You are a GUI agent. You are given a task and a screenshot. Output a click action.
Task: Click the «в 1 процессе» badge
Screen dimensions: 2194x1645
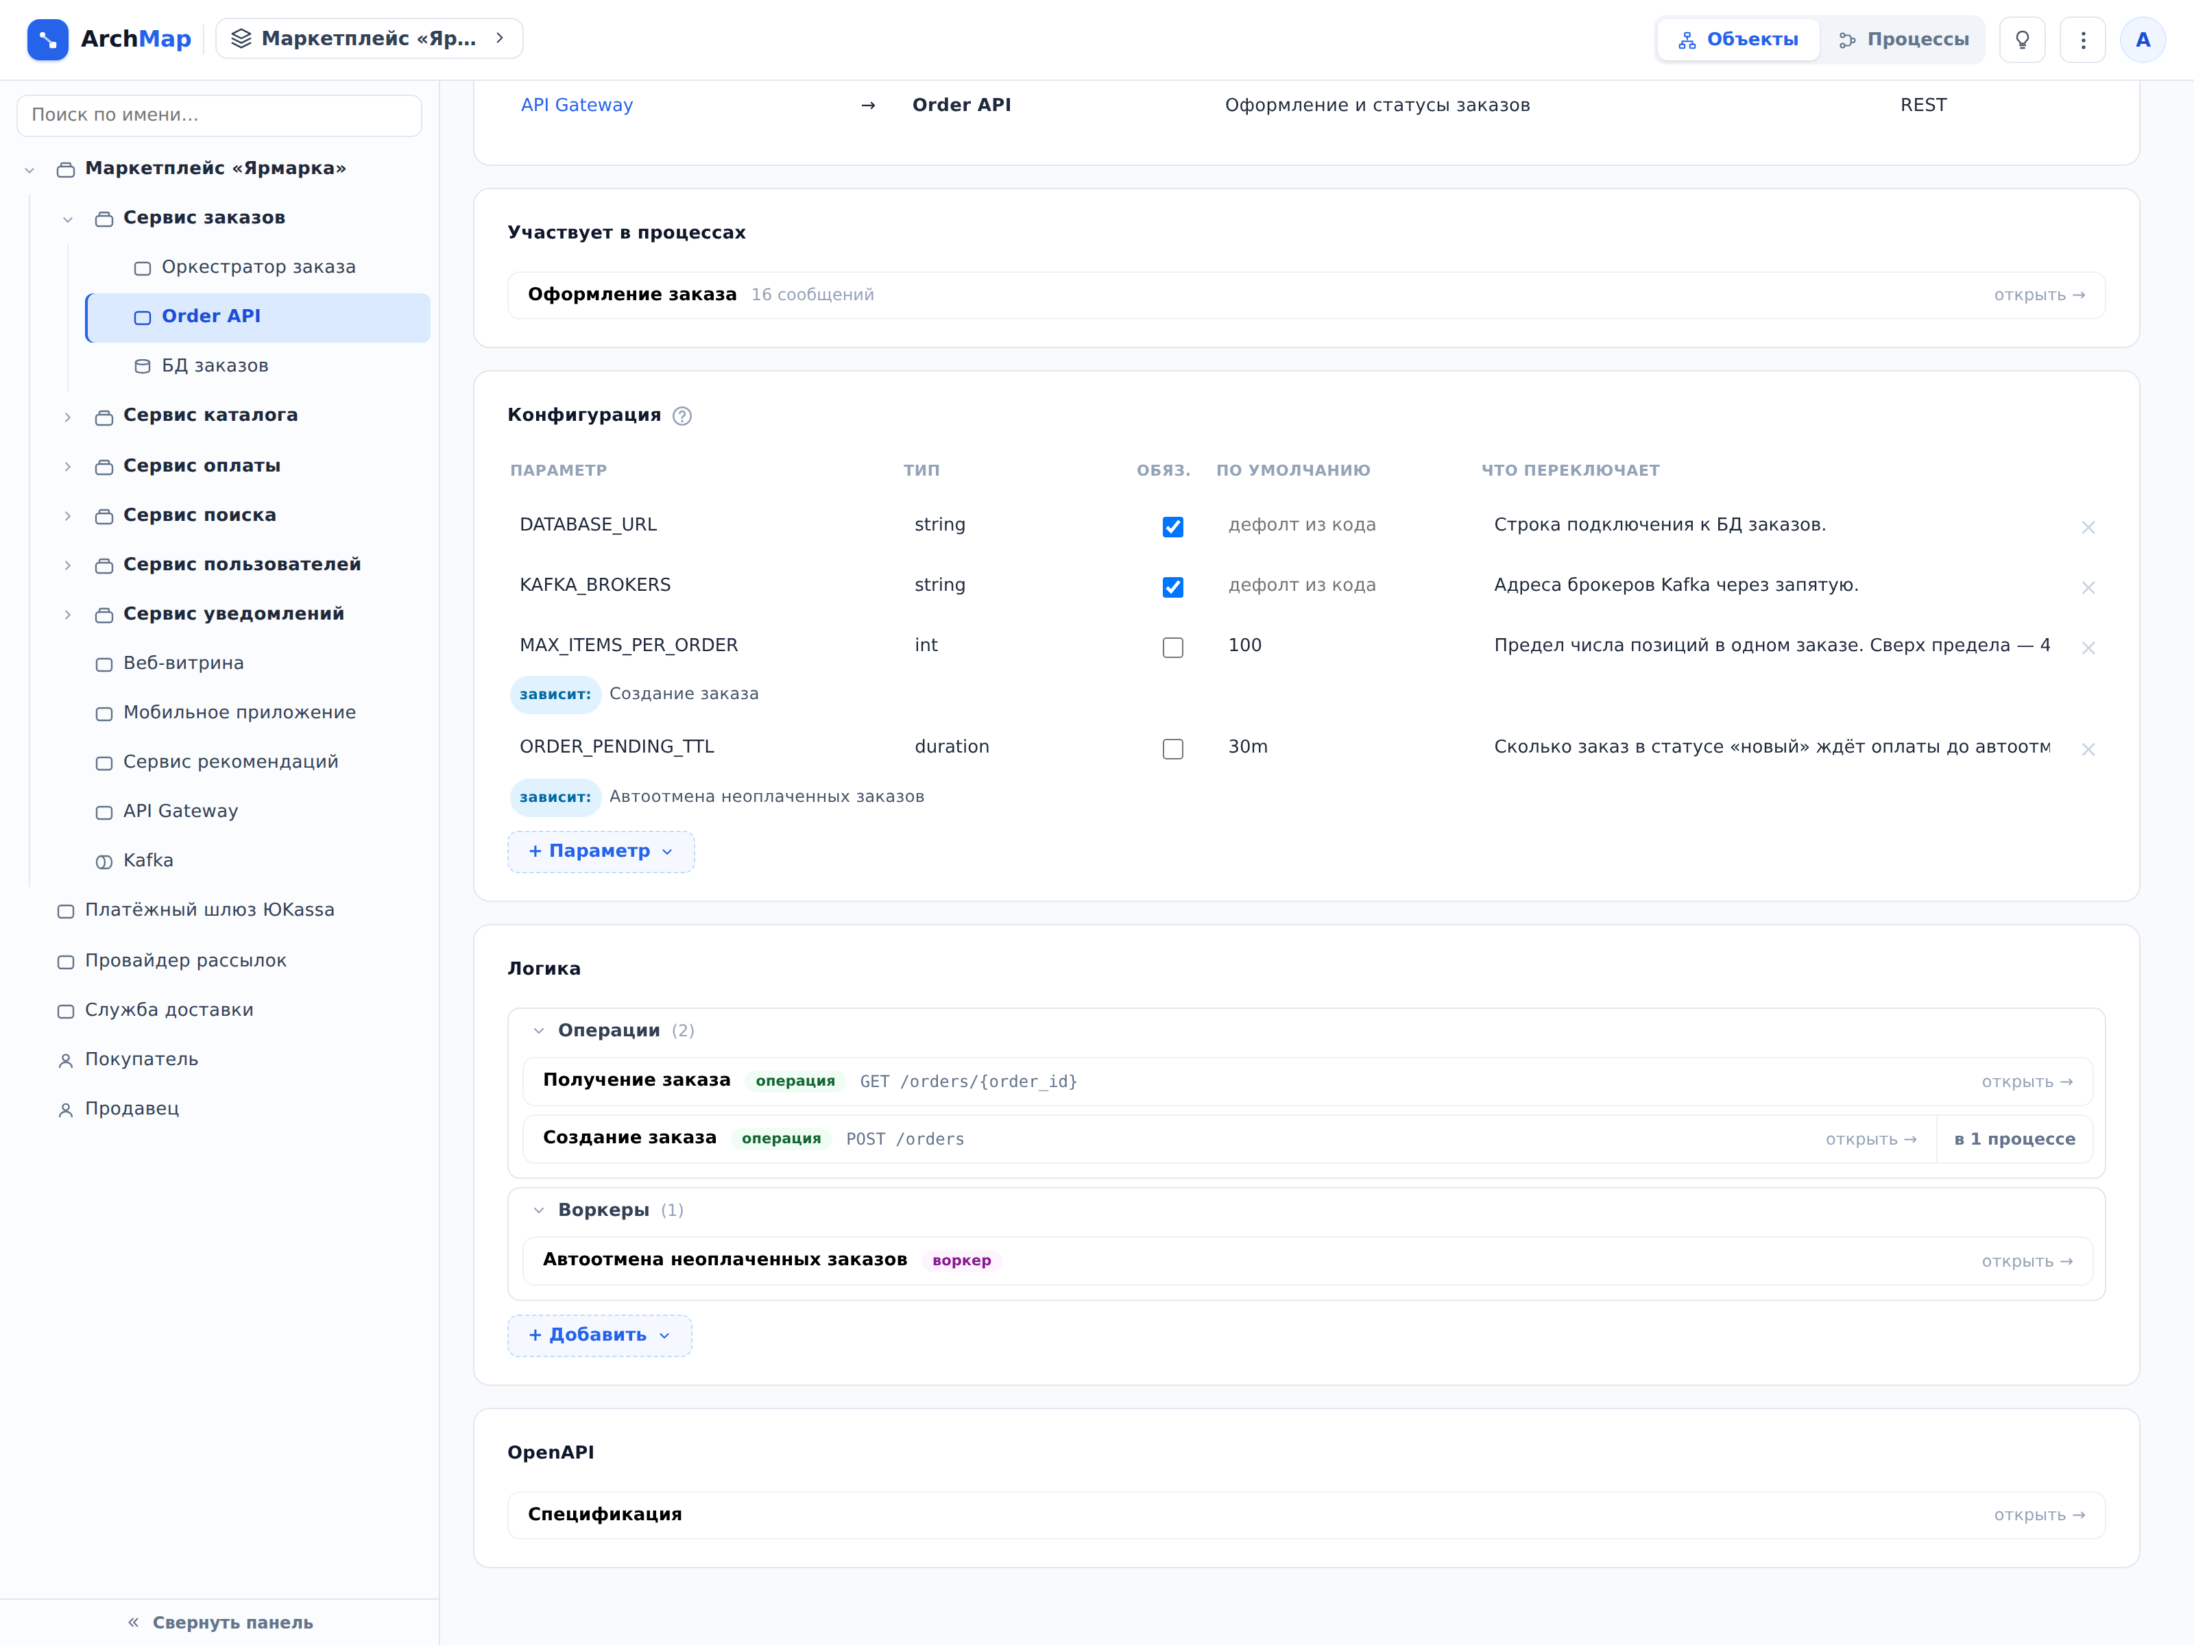pos(2014,1139)
